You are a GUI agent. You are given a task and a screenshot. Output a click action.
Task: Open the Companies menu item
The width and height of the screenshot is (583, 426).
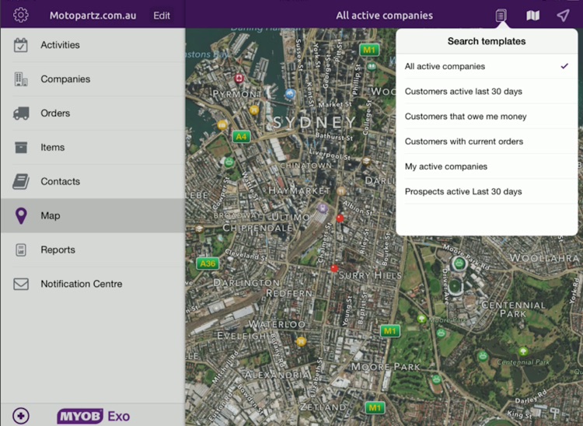(93, 79)
